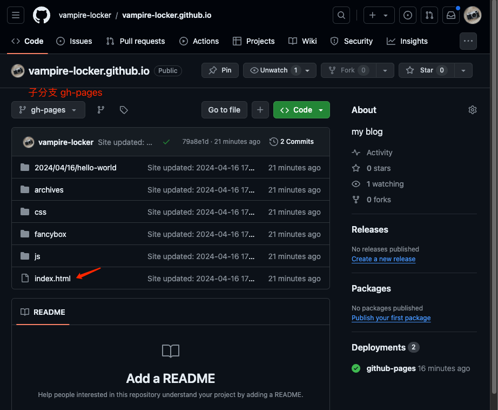Viewport: 498px width, 410px height.
Task: Open the Projects tab
Action: (x=253, y=41)
